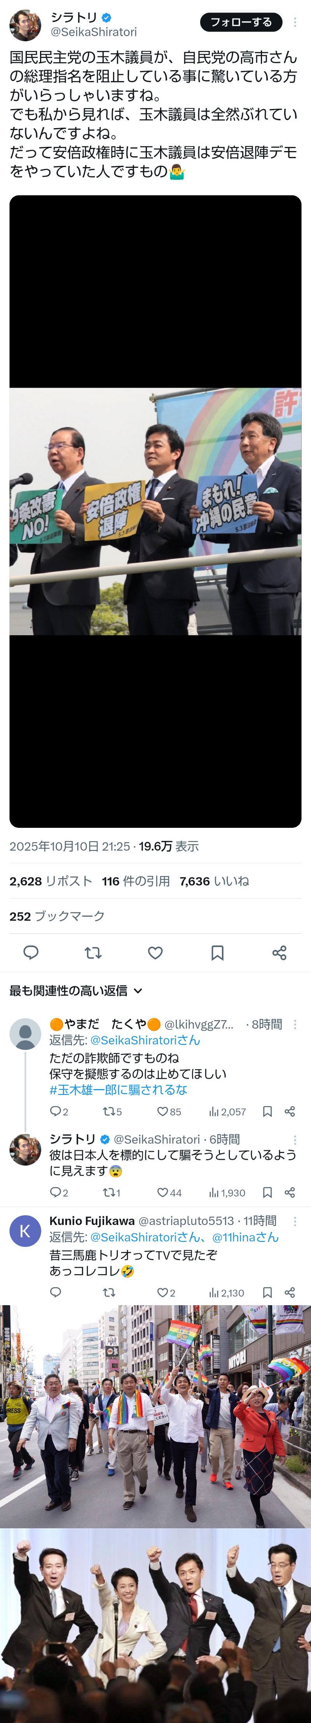Share the main tweet

280,952
